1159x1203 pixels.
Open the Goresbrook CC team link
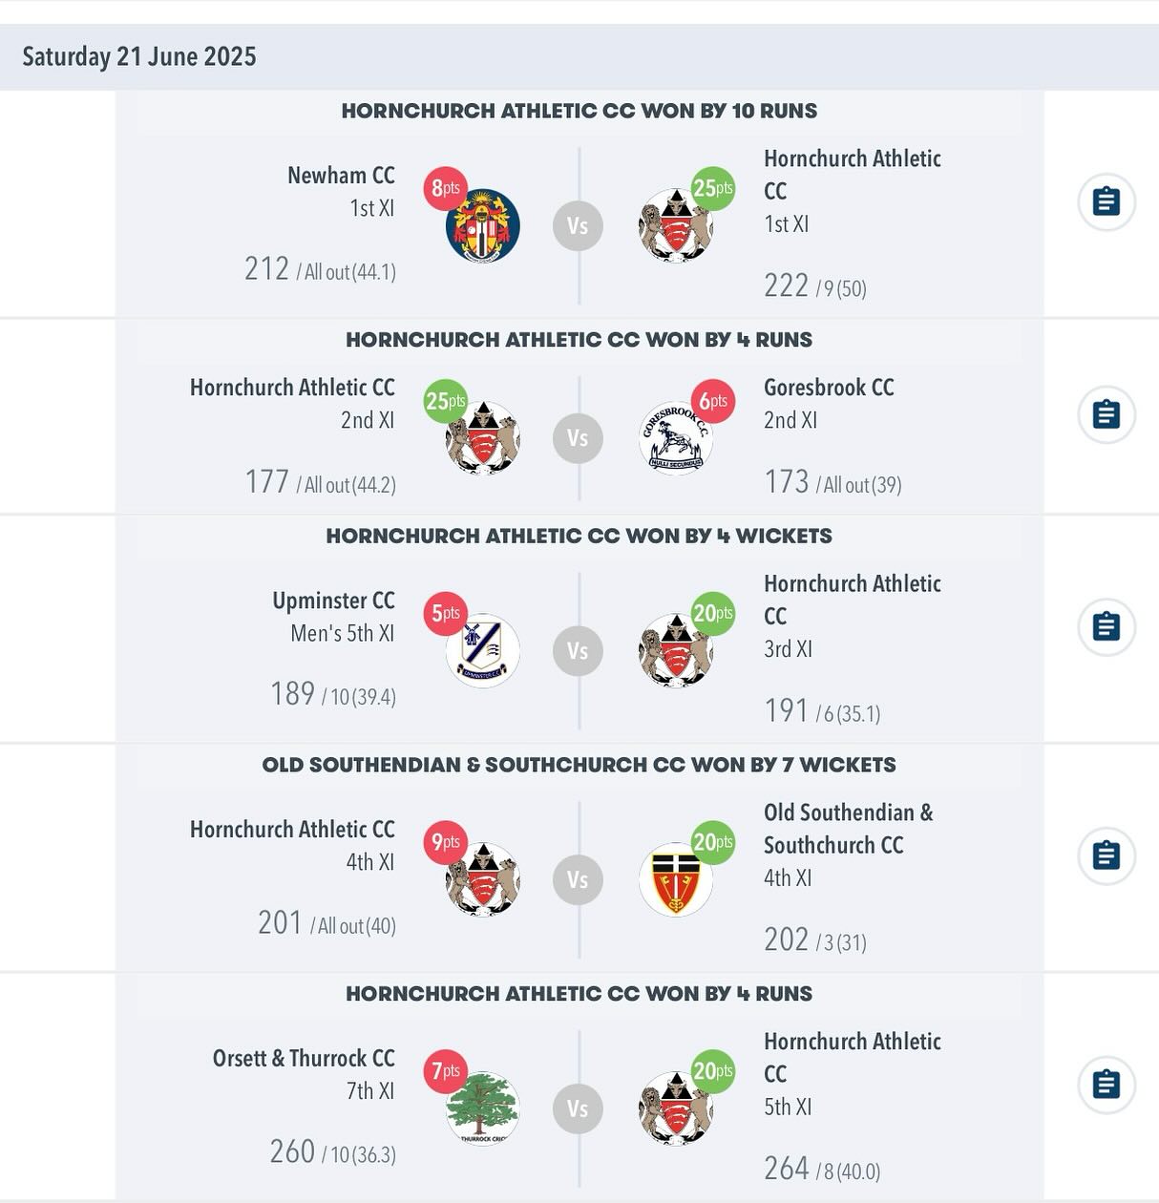point(829,388)
